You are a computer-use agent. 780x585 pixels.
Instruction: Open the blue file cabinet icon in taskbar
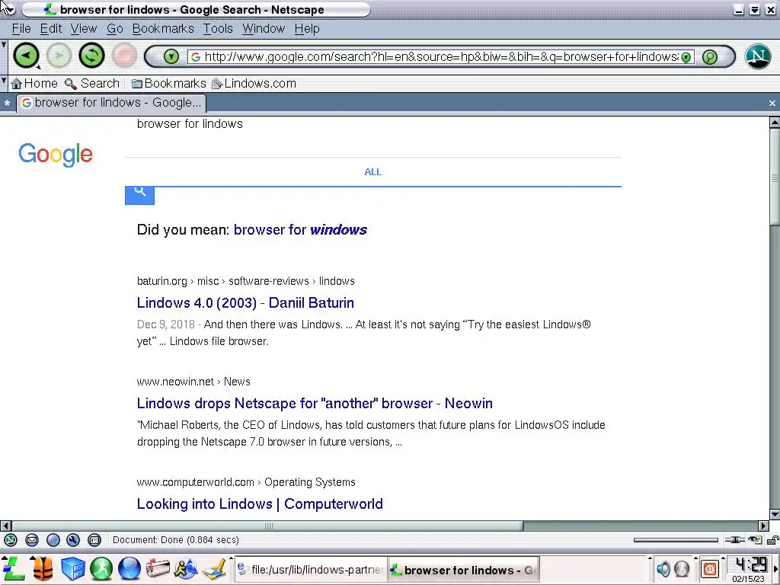click(73, 568)
